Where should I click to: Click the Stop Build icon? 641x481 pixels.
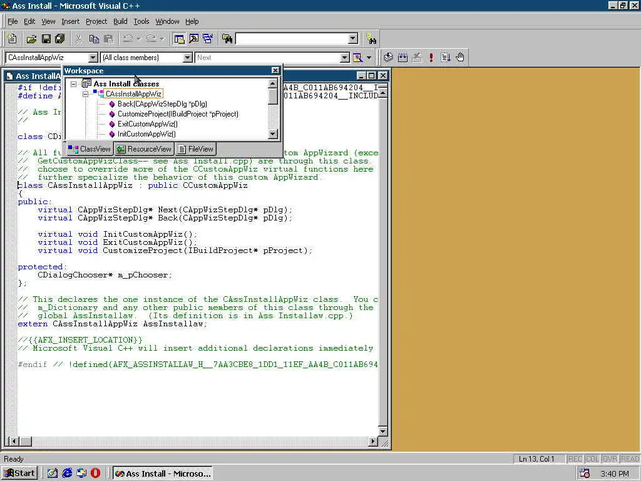click(416, 57)
